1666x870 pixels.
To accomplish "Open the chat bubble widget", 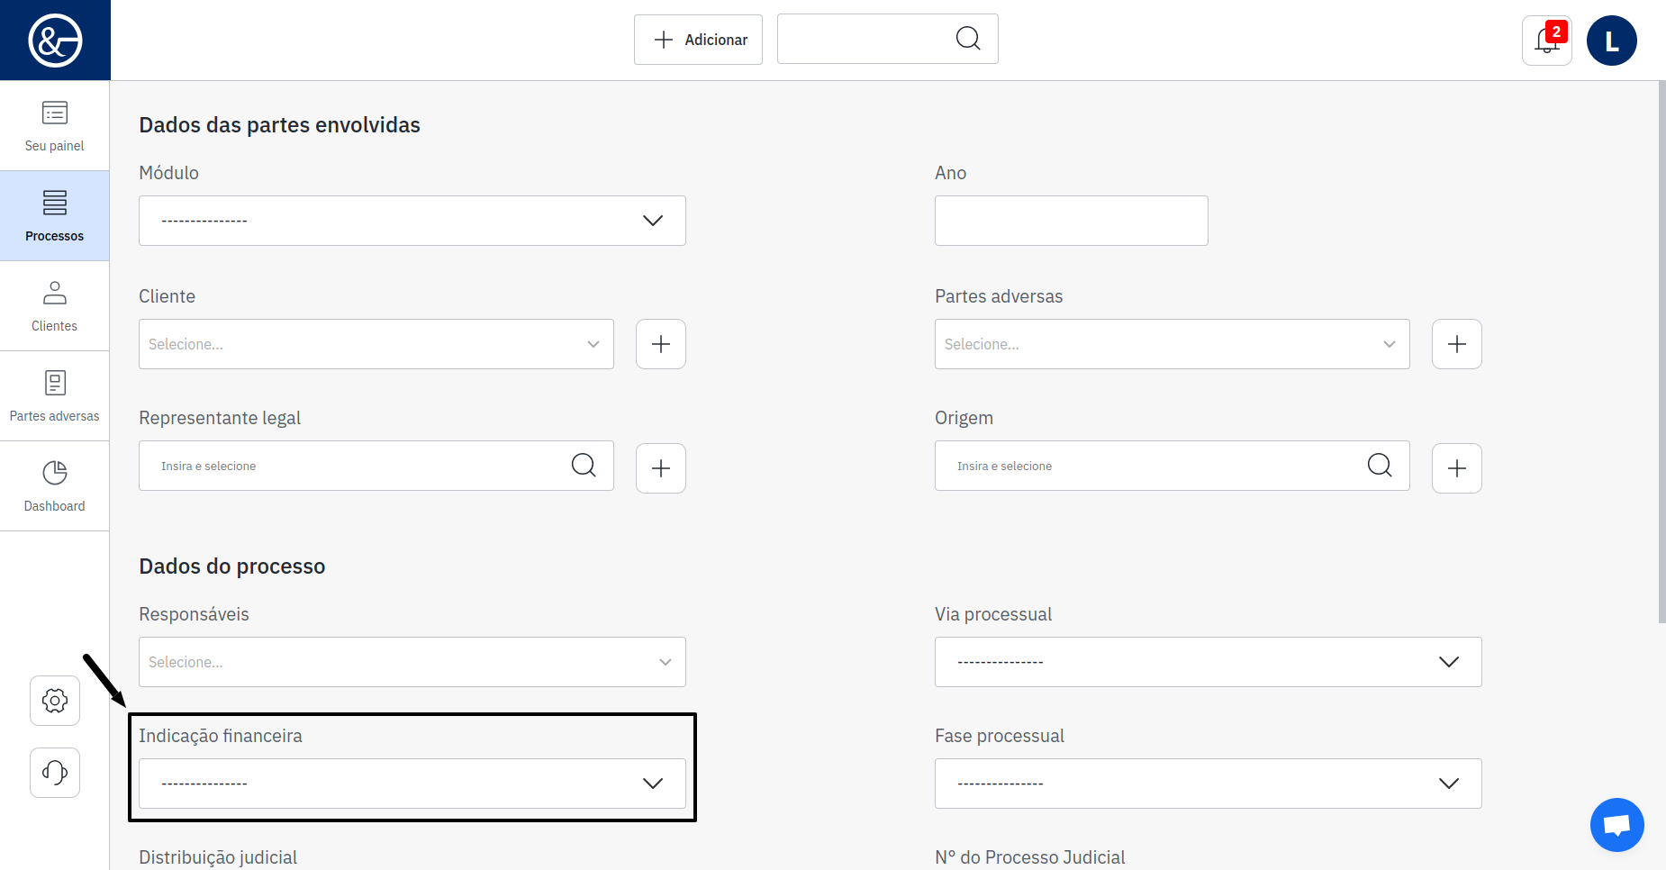I will (1616, 824).
